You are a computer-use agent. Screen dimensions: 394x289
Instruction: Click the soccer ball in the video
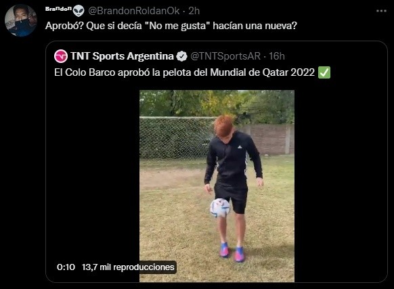coord(220,208)
